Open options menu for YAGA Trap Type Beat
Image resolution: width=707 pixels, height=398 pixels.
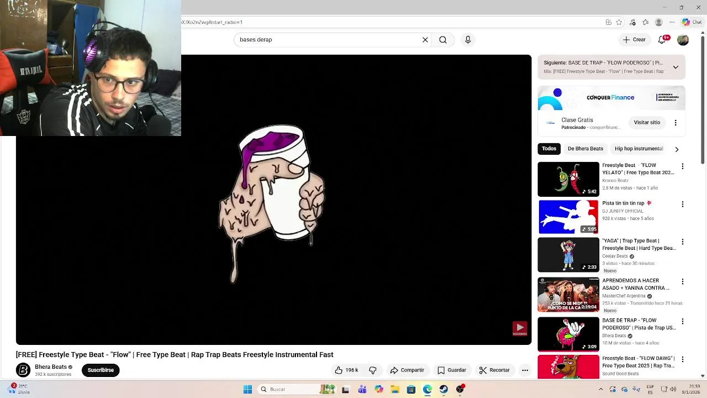(683, 242)
